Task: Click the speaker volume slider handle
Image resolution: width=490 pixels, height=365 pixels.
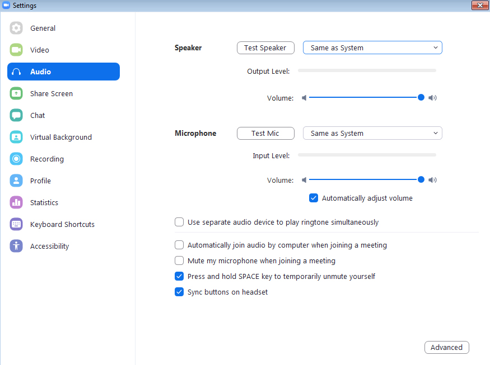Action: pos(421,97)
